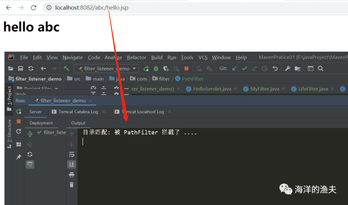View site information icon in address bar
The image size is (348, 205).
coord(49,8)
